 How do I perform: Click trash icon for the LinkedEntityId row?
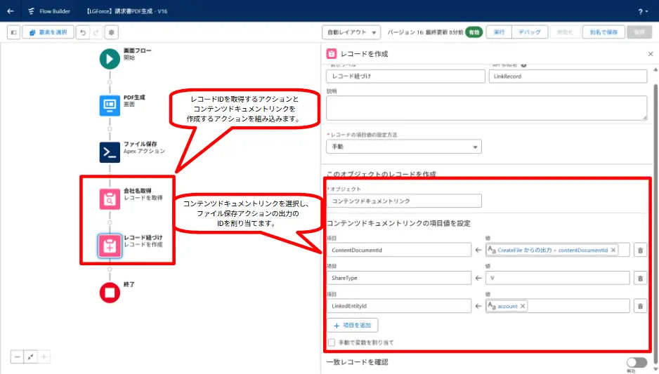640,306
